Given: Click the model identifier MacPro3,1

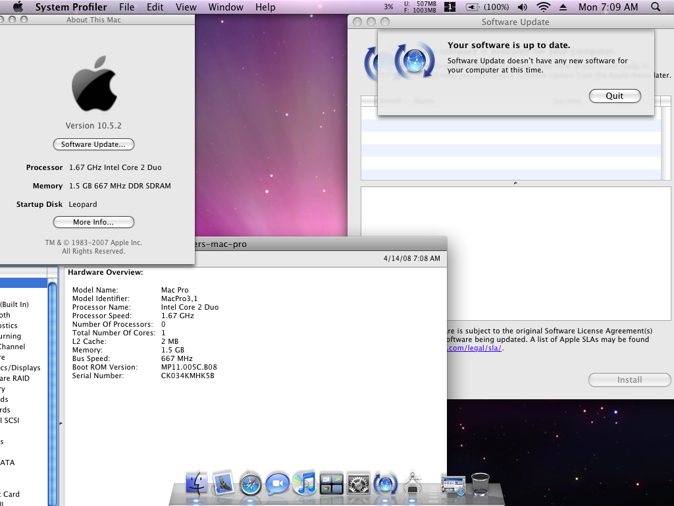Looking at the screenshot, I should (179, 298).
